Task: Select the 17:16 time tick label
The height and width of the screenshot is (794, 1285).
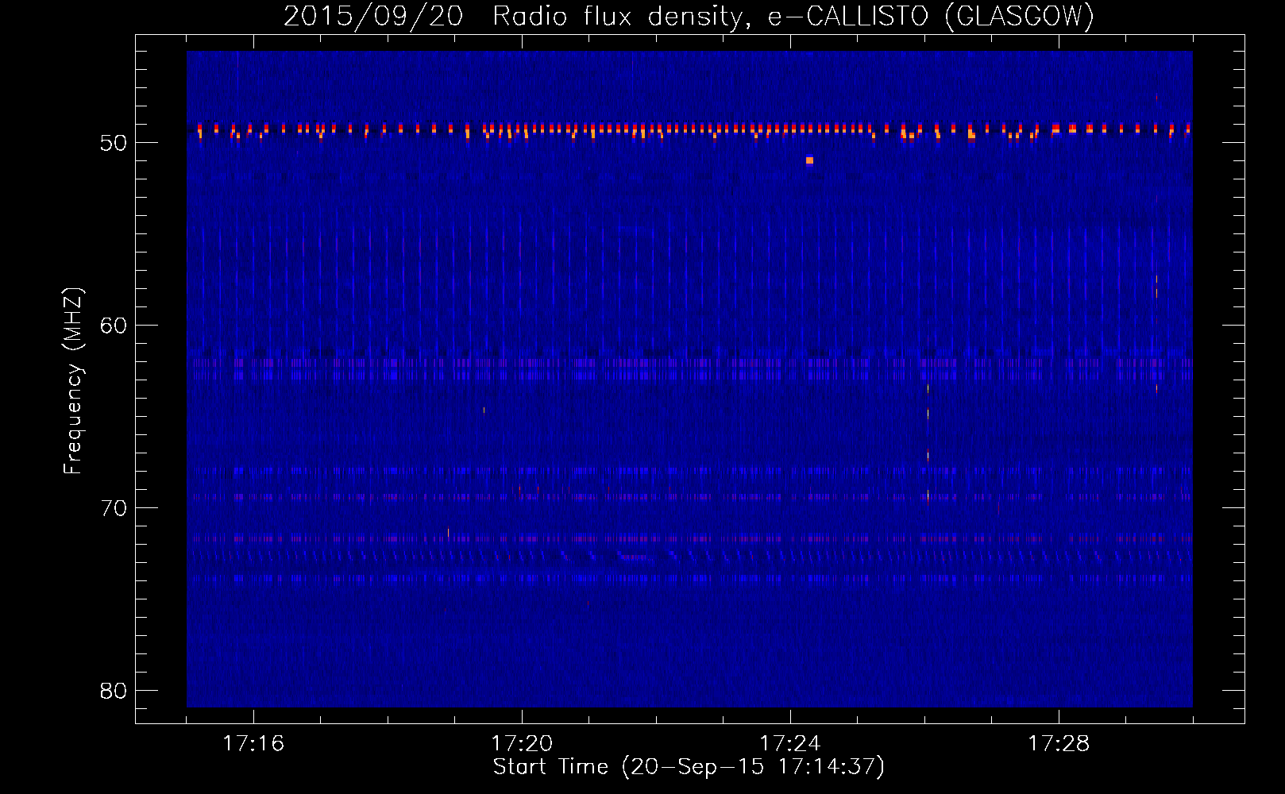Action: coord(253,743)
